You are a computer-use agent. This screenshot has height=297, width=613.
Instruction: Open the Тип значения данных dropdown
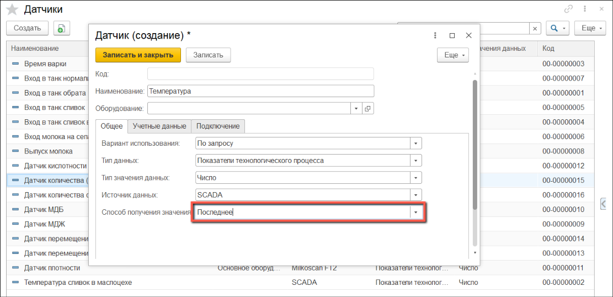415,178
